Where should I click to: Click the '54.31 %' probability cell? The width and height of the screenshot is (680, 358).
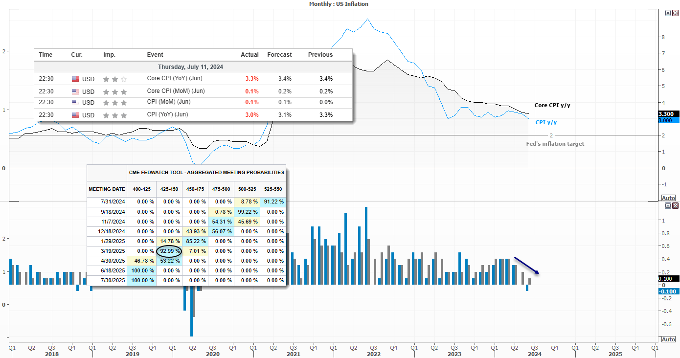click(221, 222)
